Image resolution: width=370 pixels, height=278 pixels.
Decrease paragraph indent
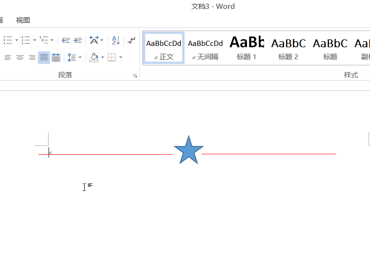pos(66,40)
